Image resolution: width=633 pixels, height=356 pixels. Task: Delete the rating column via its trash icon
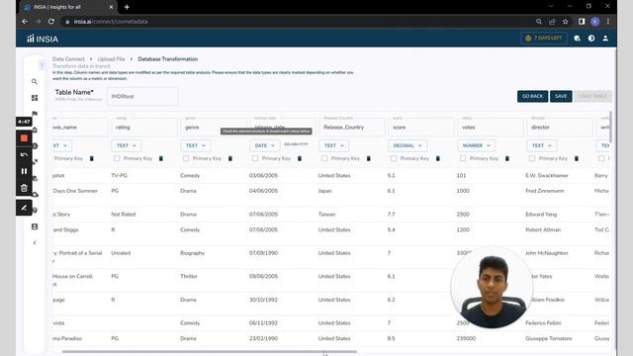tap(161, 158)
